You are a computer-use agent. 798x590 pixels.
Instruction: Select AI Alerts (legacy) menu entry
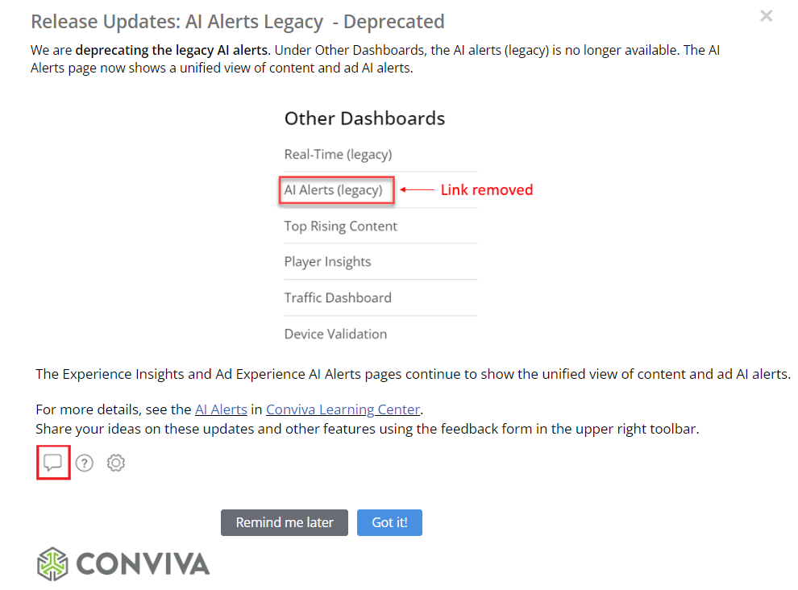333,190
